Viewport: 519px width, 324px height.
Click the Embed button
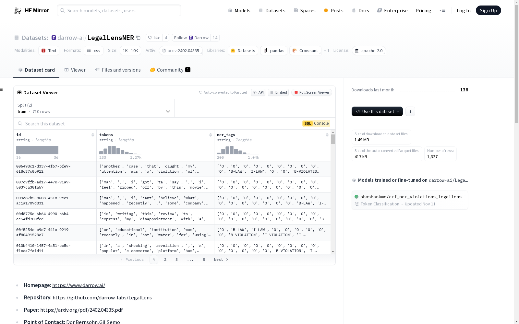tap(278, 92)
